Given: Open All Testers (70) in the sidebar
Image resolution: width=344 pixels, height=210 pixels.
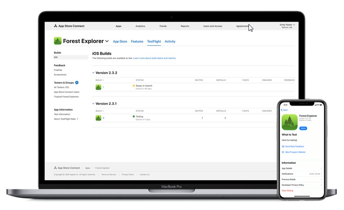Looking at the screenshot, I should click(x=62, y=87).
